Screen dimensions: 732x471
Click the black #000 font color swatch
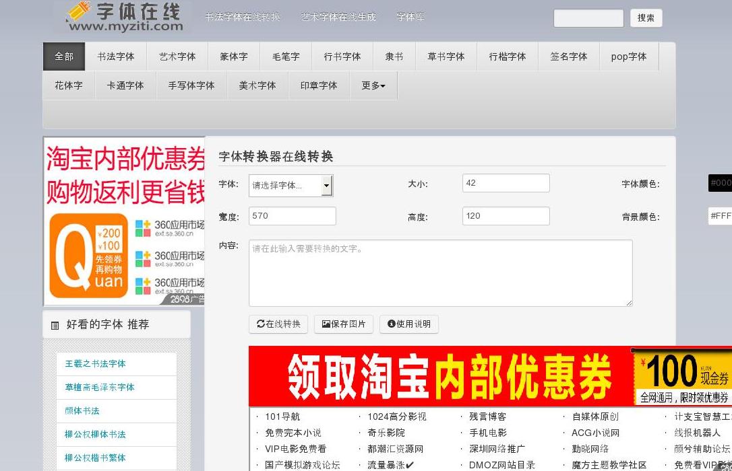720,183
